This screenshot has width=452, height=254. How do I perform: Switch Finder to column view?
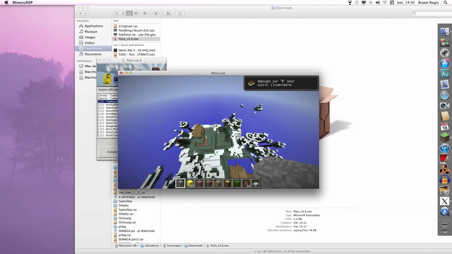tap(130, 13)
